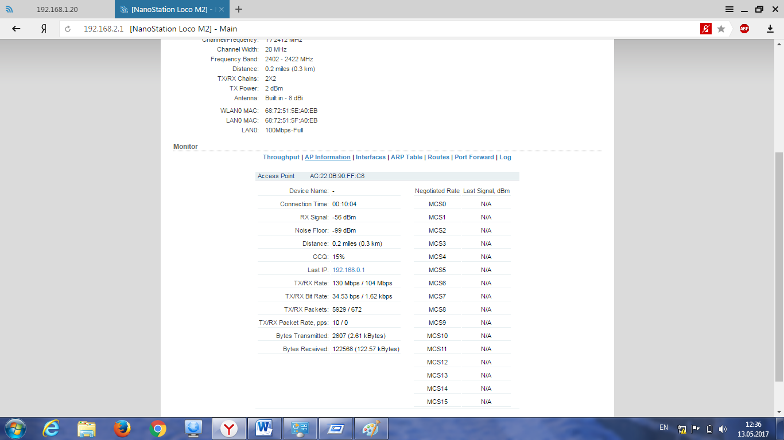The image size is (784, 440).
Task: Click the MCS7 negotiated rate row
Action: [461, 296]
